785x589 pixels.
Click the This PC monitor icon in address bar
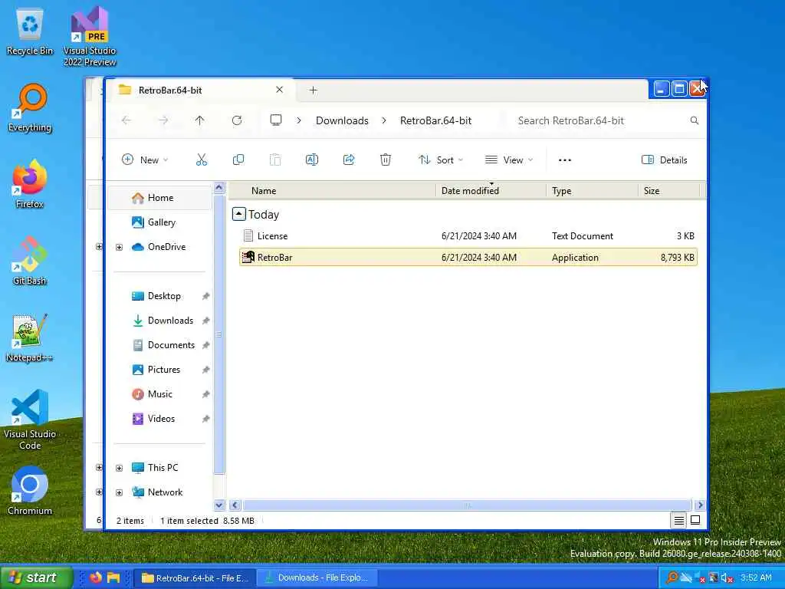click(276, 120)
